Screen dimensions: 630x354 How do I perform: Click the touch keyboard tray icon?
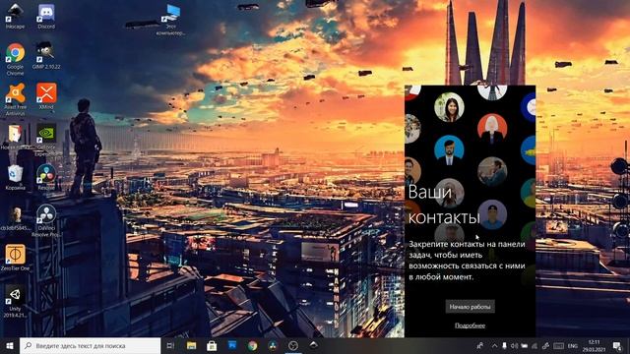558,345
